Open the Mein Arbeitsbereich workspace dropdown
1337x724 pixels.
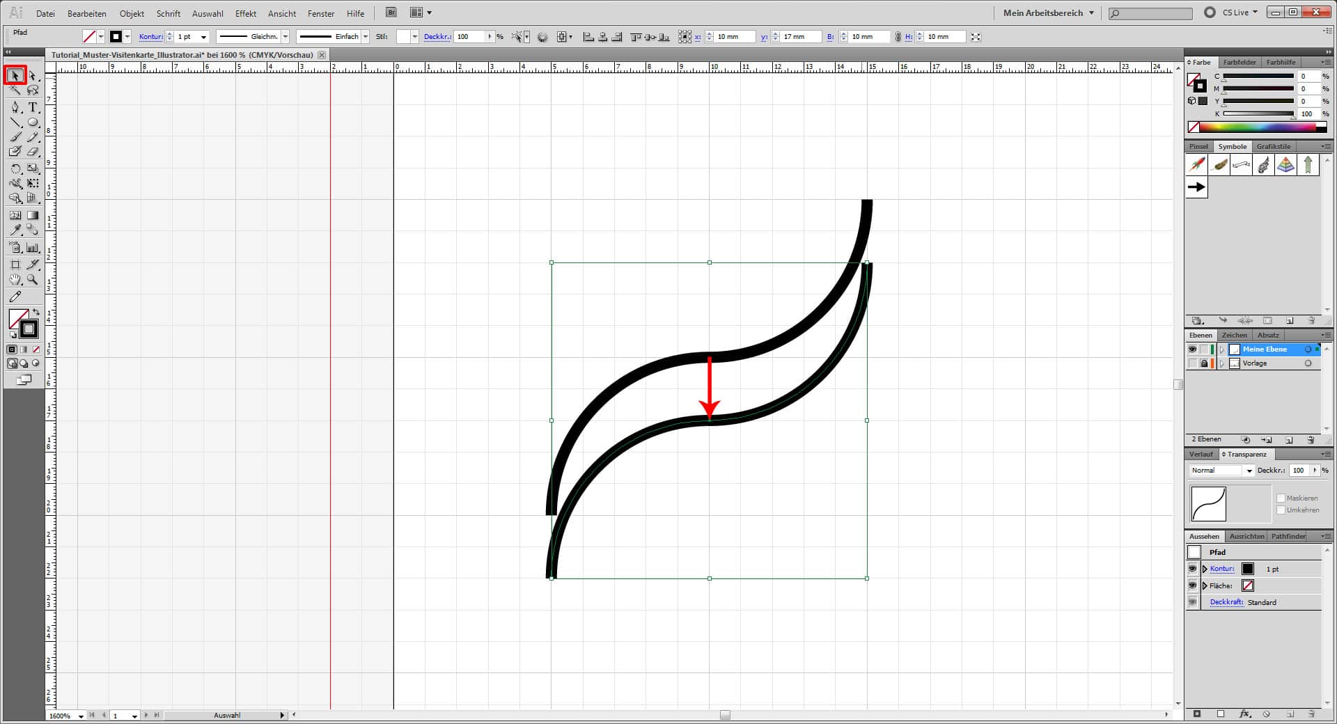coord(1047,13)
